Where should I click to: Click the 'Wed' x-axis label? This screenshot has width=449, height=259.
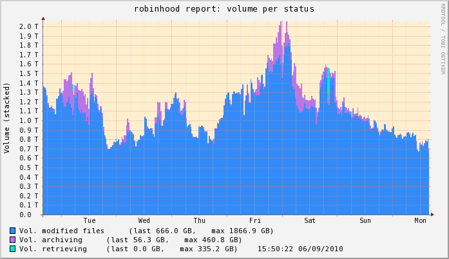(144, 220)
